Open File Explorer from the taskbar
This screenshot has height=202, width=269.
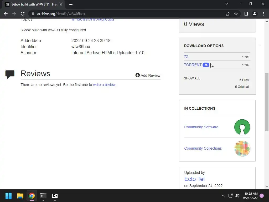point(20,196)
